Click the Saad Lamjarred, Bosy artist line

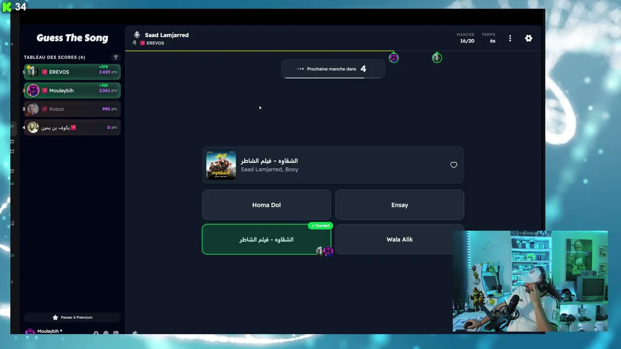point(269,170)
